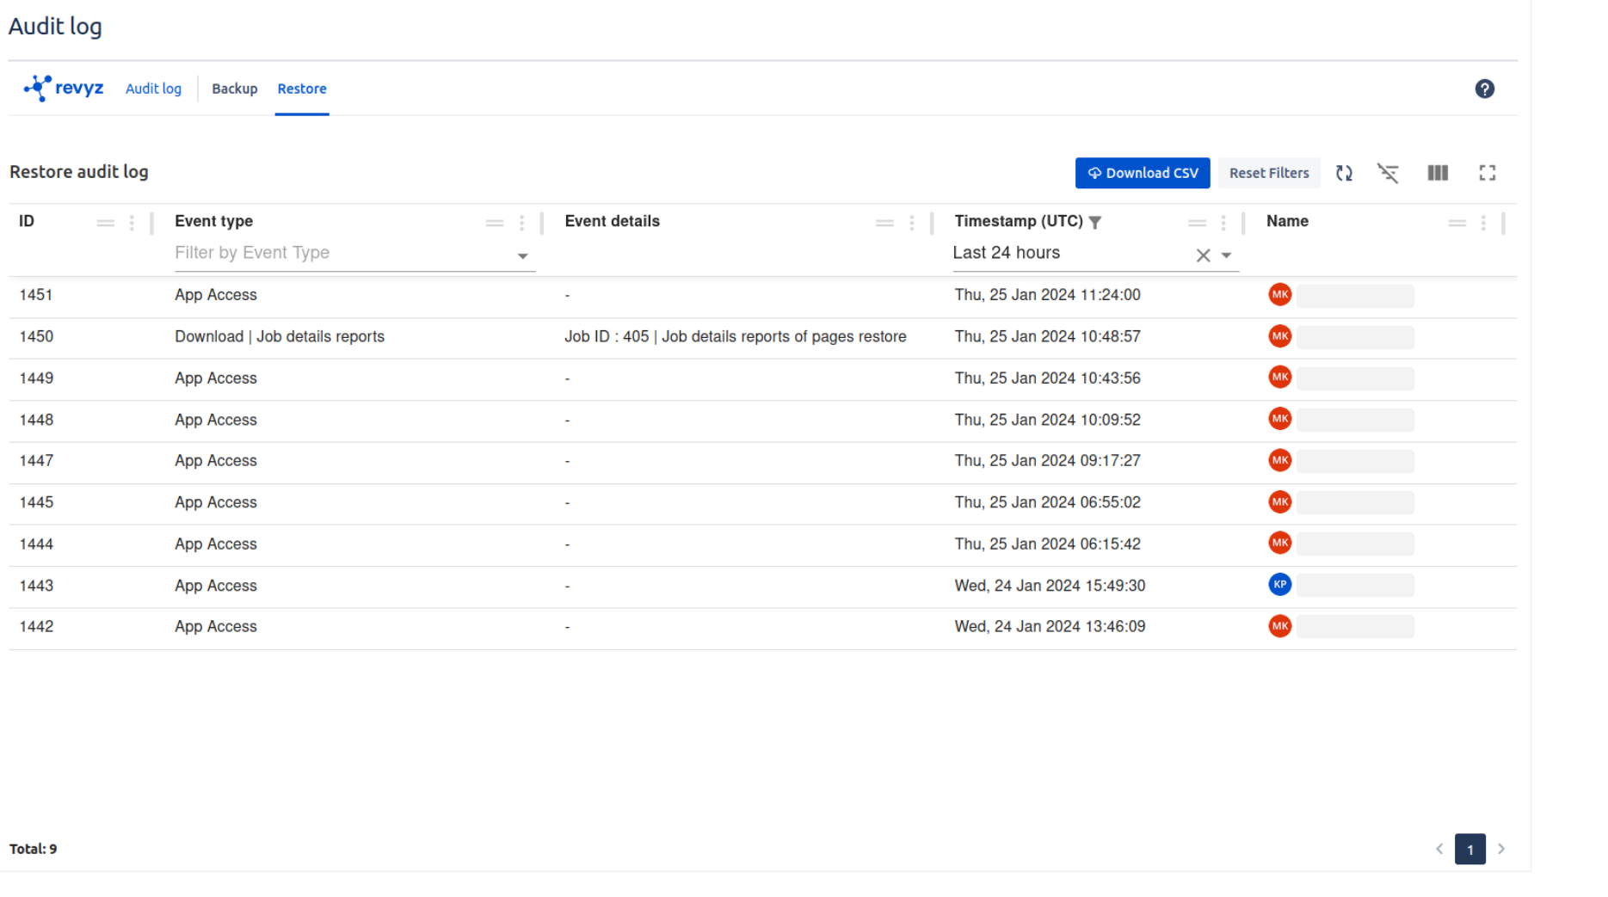1608x897 pixels.
Task: Select the Restore tab
Action: point(302,89)
